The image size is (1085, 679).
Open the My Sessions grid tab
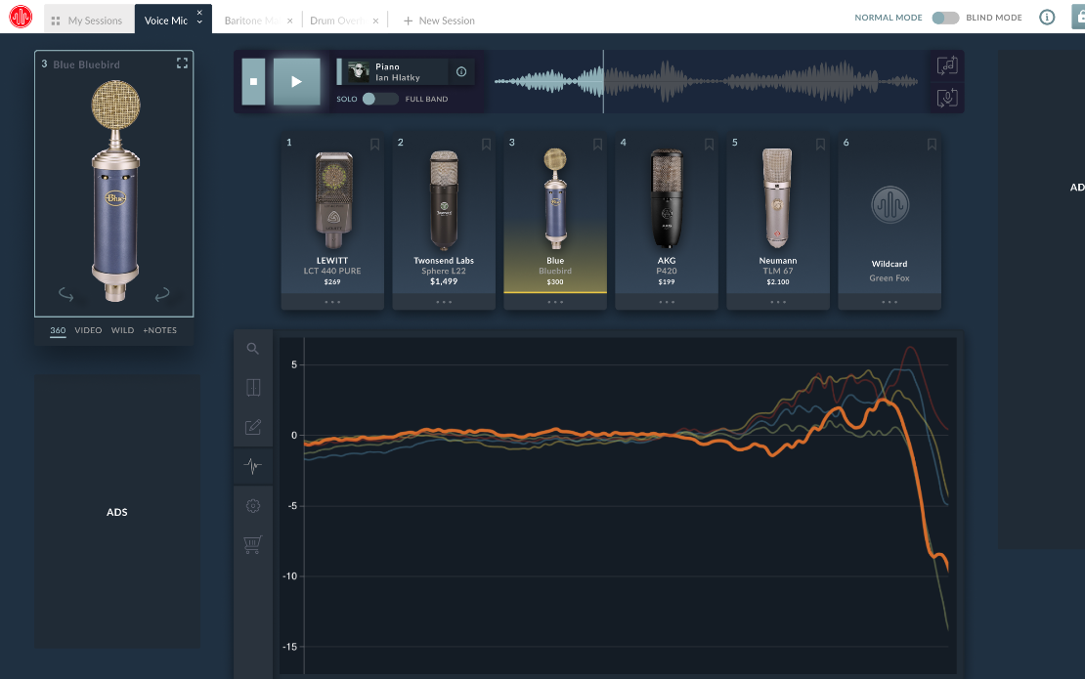pyautogui.click(x=87, y=21)
